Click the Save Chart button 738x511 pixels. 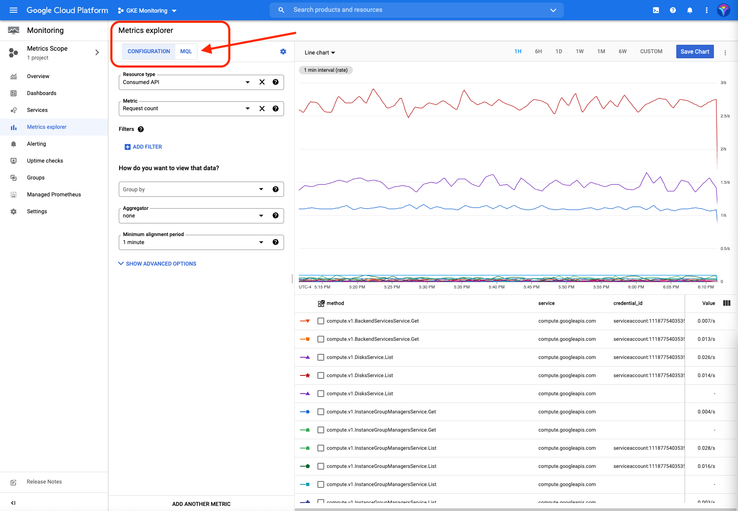[x=695, y=52]
